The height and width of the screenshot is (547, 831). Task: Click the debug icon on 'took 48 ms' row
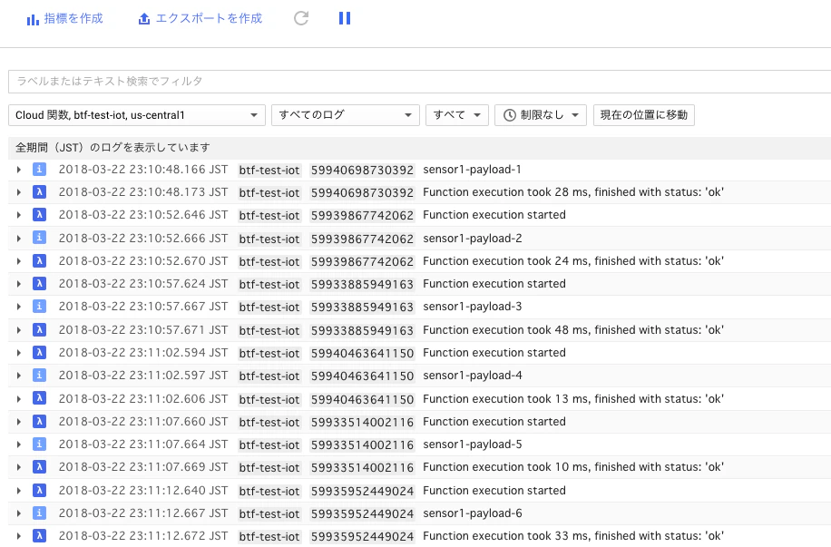pos(39,329)
